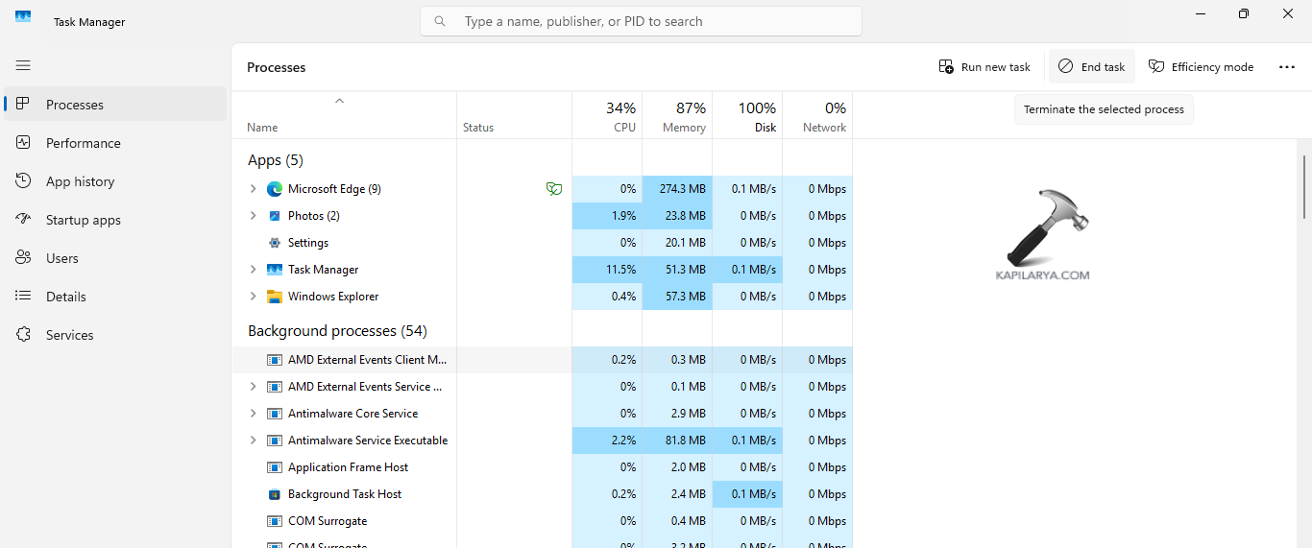This screenshot has height=548, width=1312.
Task: Click the Background Task Host icon
Action: (x=275, y=494)
